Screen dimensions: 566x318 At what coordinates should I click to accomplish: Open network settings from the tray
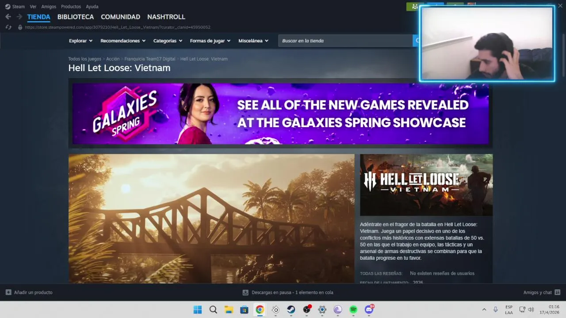(x=522, y=310)
